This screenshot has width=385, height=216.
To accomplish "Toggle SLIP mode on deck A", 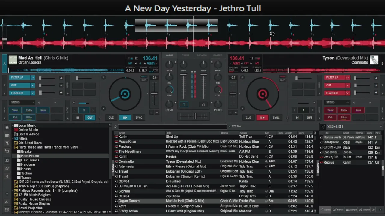I will [x=144, y=80].
